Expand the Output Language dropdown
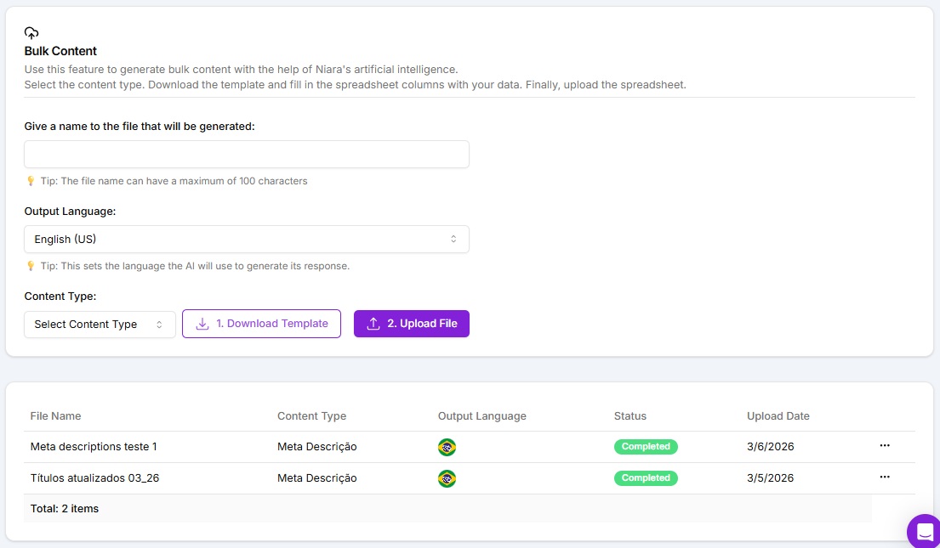 pos(247,240)
